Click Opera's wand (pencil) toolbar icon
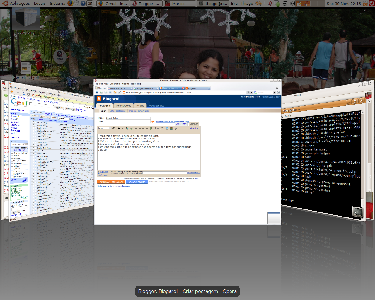The image size is (375, 300). 120,92
